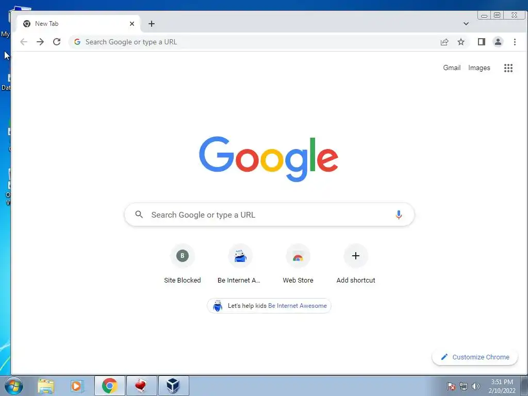
Task: Maximize the Chrome window
Action: pos(497,15)
